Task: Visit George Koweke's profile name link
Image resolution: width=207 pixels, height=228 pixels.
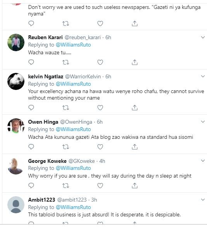Action: coord(47,161)
